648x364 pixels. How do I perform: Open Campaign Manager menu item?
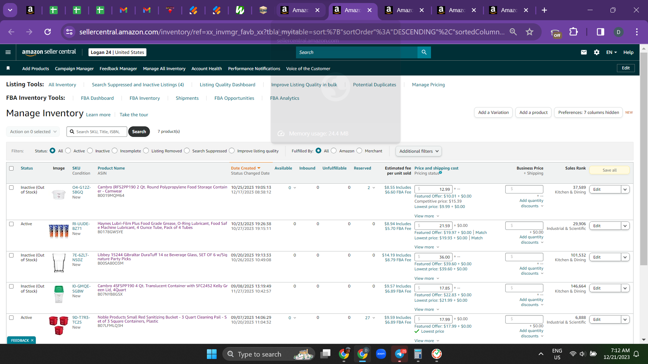click(74, 68)
